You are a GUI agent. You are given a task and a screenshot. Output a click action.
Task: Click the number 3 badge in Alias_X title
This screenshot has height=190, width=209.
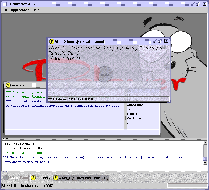pyautogui.click(x=51, y=42)
